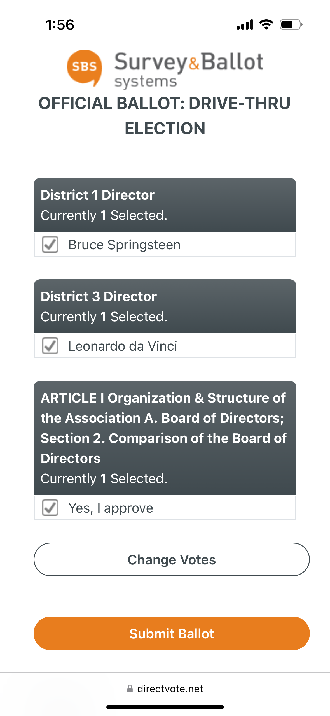Tap the Bruce Springsteen candidate name
330x716 pixels.
tap(124, 245)
